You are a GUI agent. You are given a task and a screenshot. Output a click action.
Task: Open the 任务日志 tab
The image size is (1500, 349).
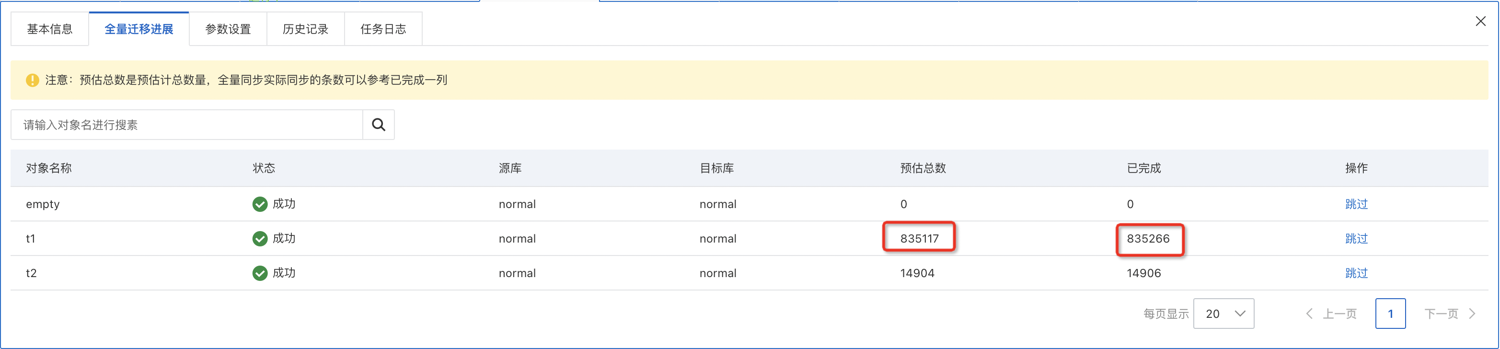coord(383,29)
